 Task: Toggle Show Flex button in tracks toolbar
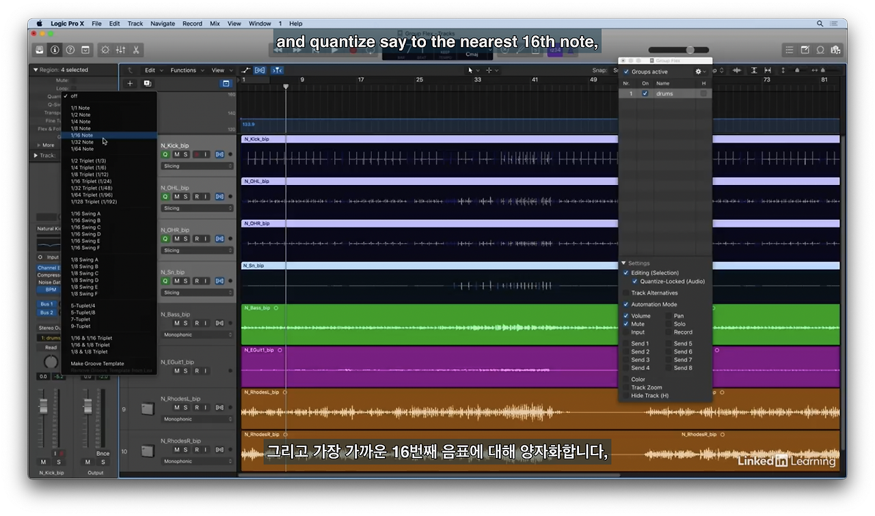point(260,70)
